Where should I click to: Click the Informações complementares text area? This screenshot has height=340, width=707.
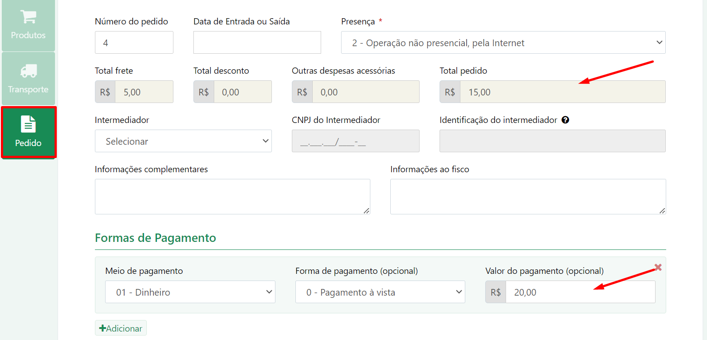pyautogui.click(x=232, y=197)
